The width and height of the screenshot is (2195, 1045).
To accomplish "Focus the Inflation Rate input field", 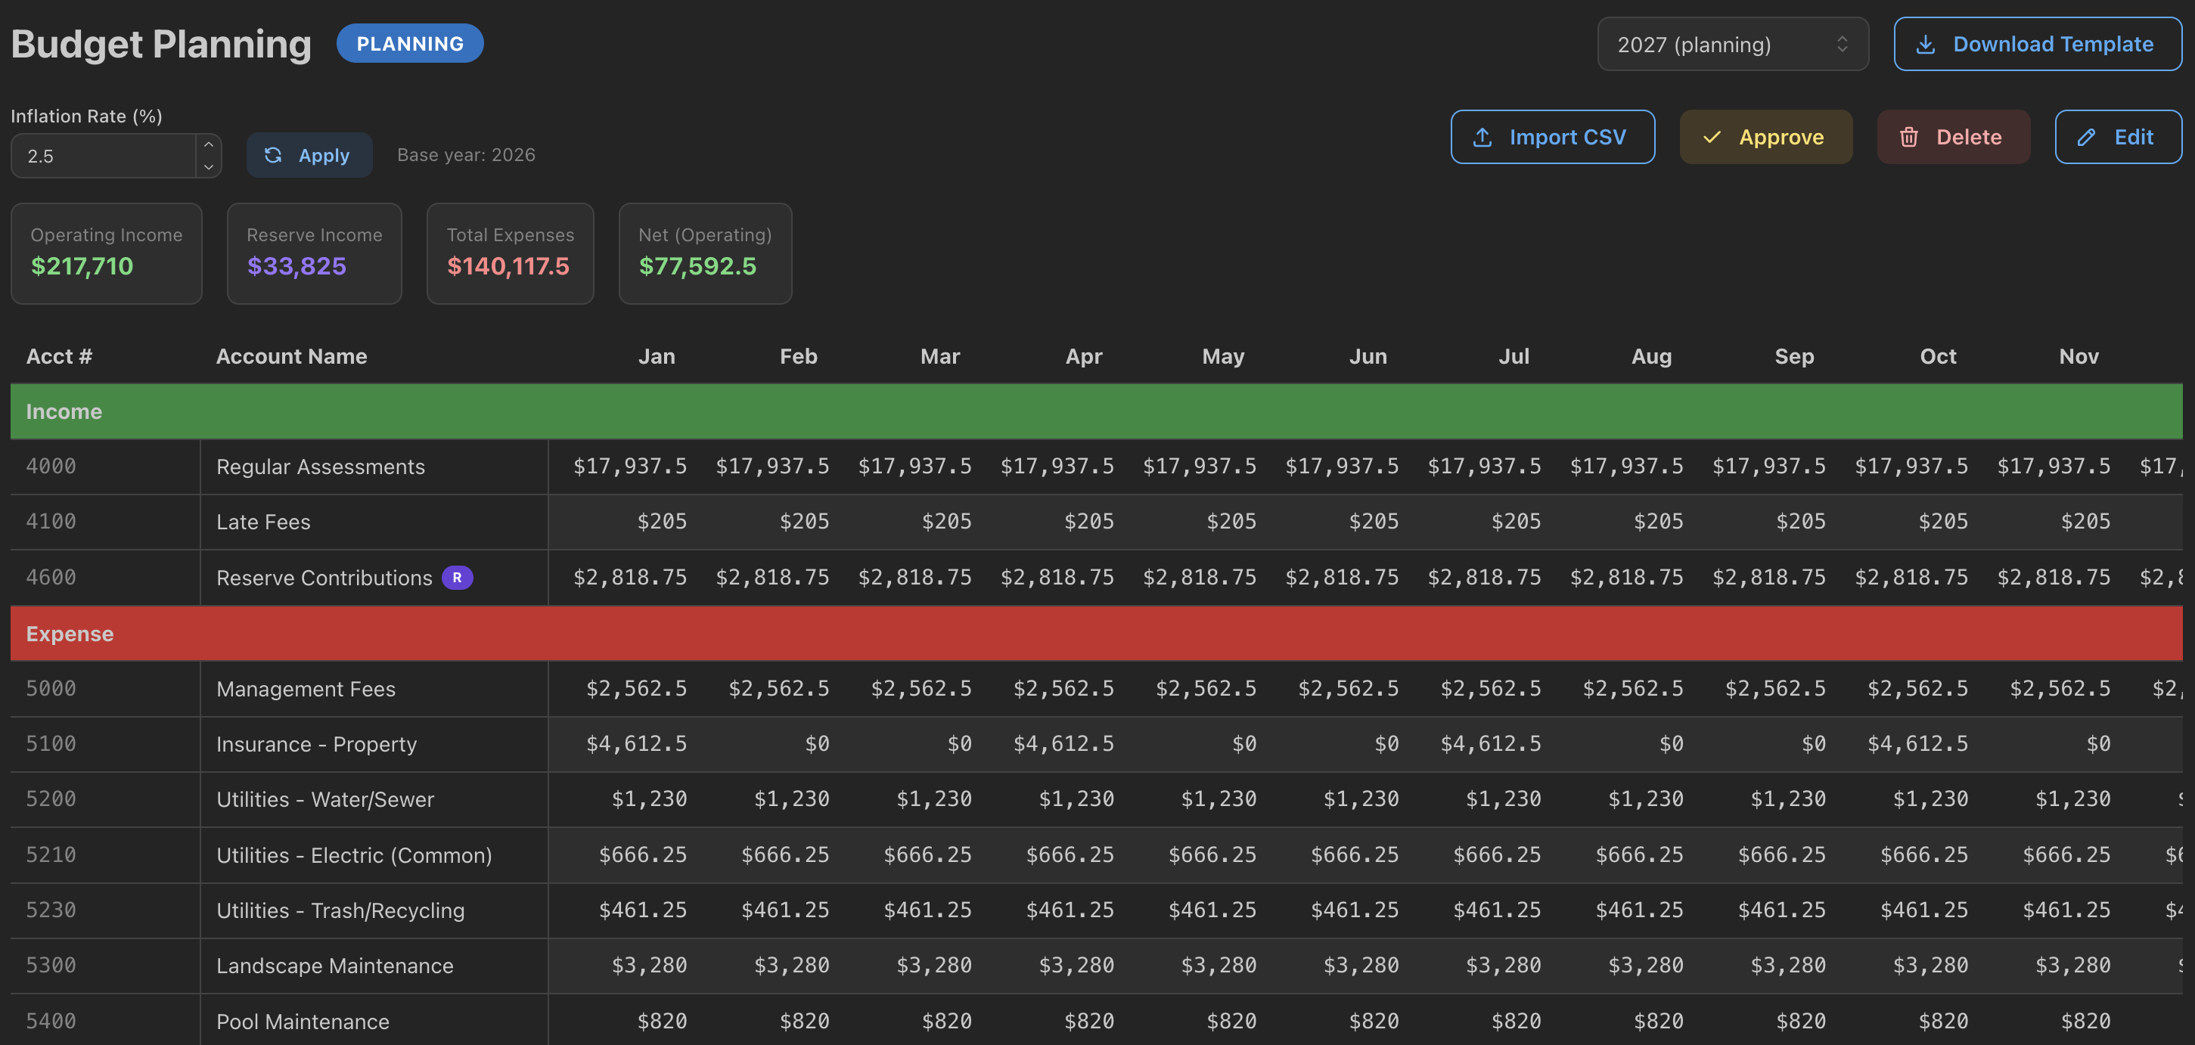I will 104,156.
